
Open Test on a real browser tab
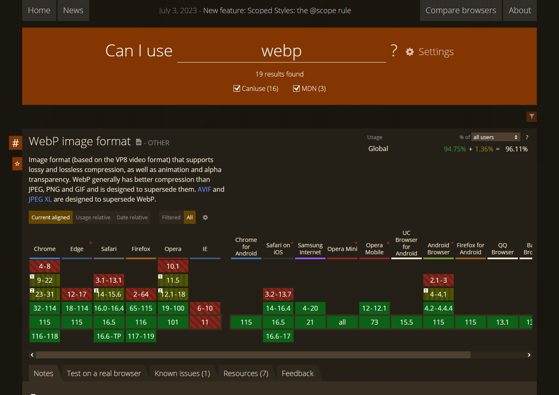[104, 373]
